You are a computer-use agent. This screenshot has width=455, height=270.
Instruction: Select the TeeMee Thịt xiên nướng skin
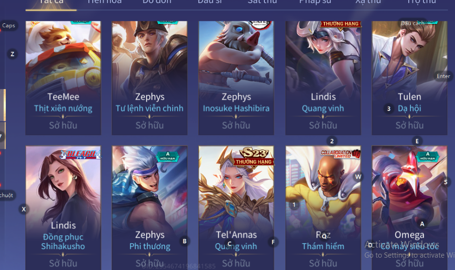pyautogui.click(x=63, y=78)
